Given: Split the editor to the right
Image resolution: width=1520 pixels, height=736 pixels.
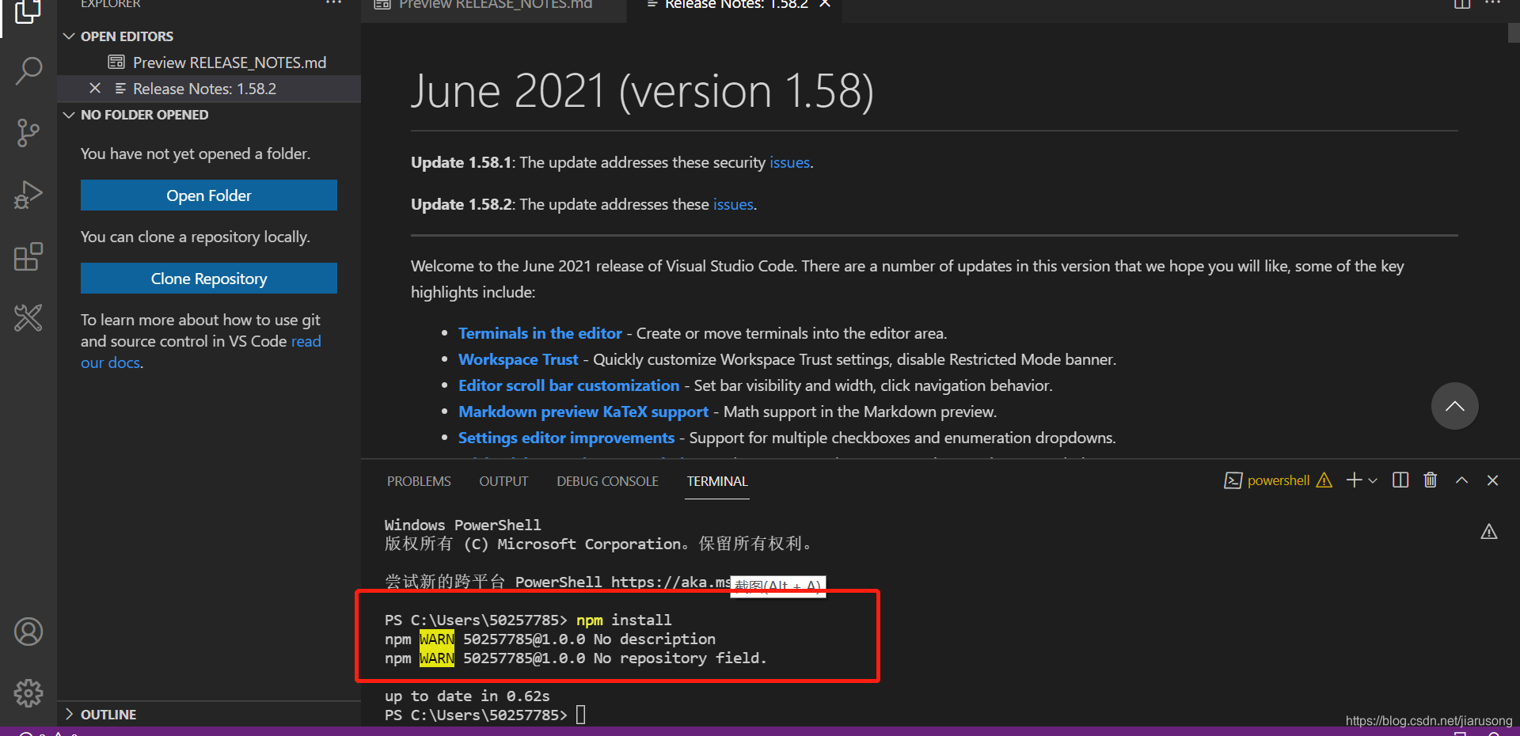Looking at the screenshot, I should pyautogui.click(x=1461, y=5).
